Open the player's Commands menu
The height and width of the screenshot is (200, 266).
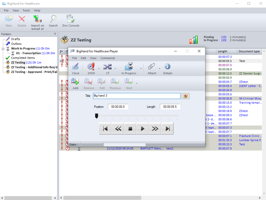point(108,58)
